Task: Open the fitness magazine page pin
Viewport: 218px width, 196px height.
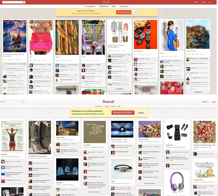Action: coord(12,136)
